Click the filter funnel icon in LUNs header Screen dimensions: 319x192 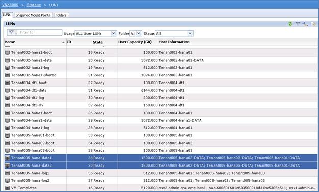pos(298,24)
